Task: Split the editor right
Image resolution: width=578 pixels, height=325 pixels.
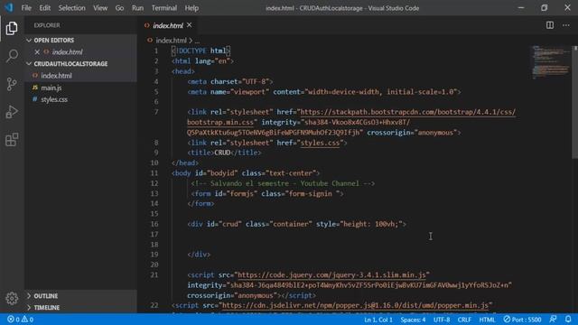Action: tap(550, 25)
